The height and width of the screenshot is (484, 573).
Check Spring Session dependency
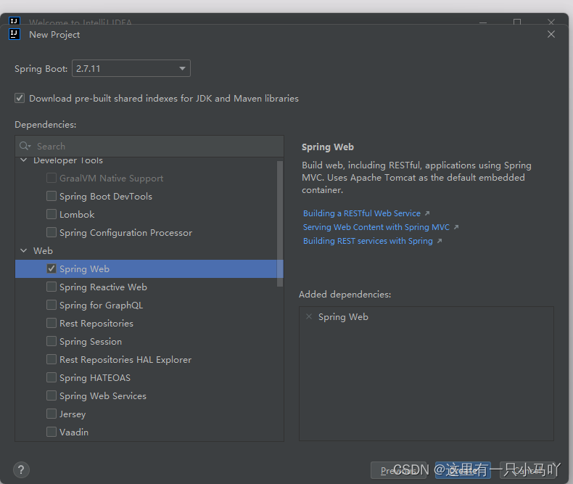[x=51, y=342]
